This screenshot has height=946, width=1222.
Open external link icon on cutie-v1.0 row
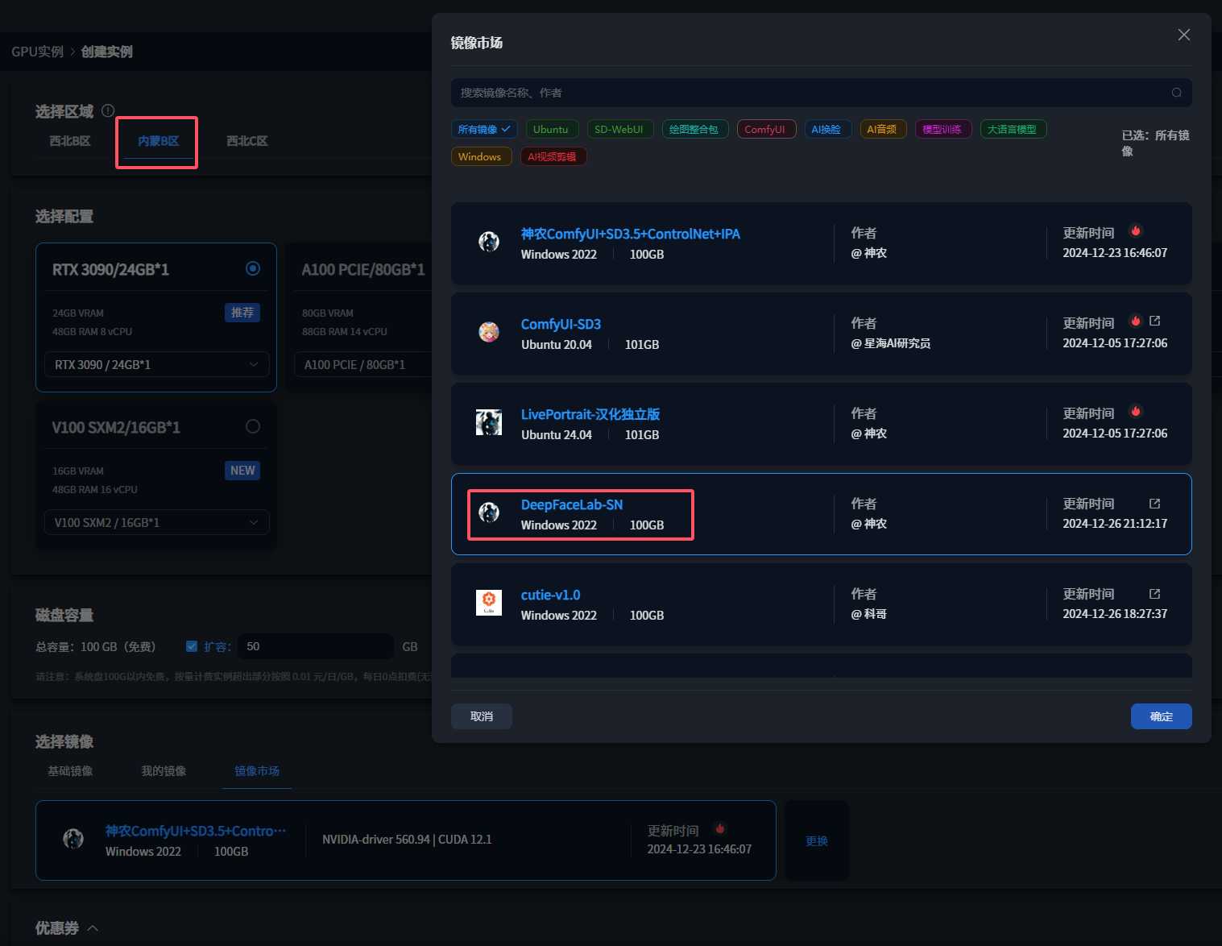click(1154, 594)
